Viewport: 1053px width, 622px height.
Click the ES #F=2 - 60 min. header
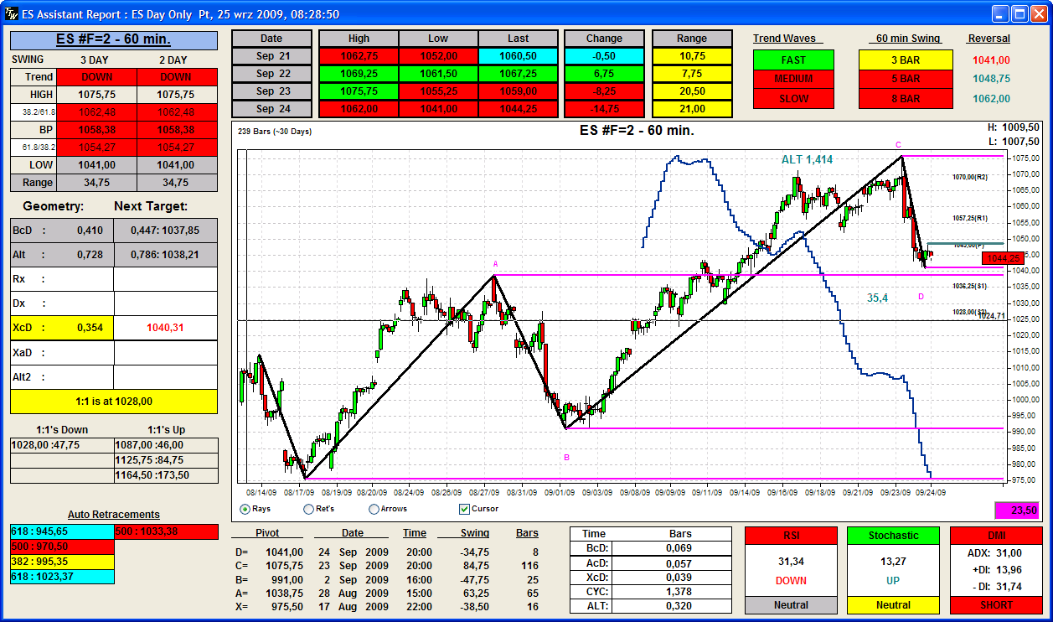(x=113, y=40)
